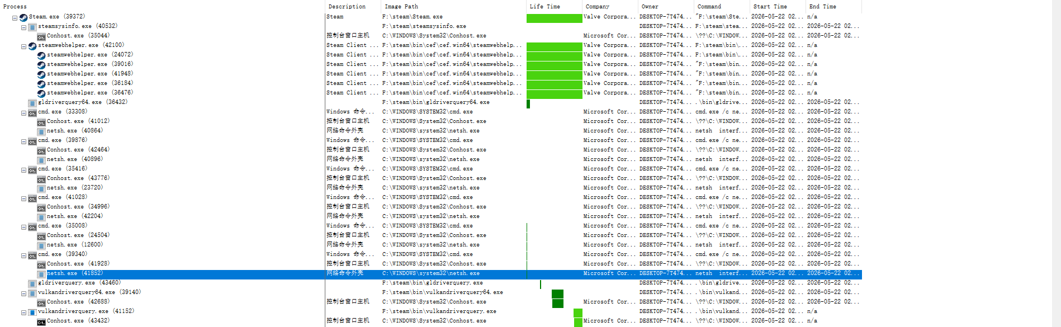The image size is (1061, 327).
Task: Select the Conhost.exe (41928) row
Action: tap(430, 264)
